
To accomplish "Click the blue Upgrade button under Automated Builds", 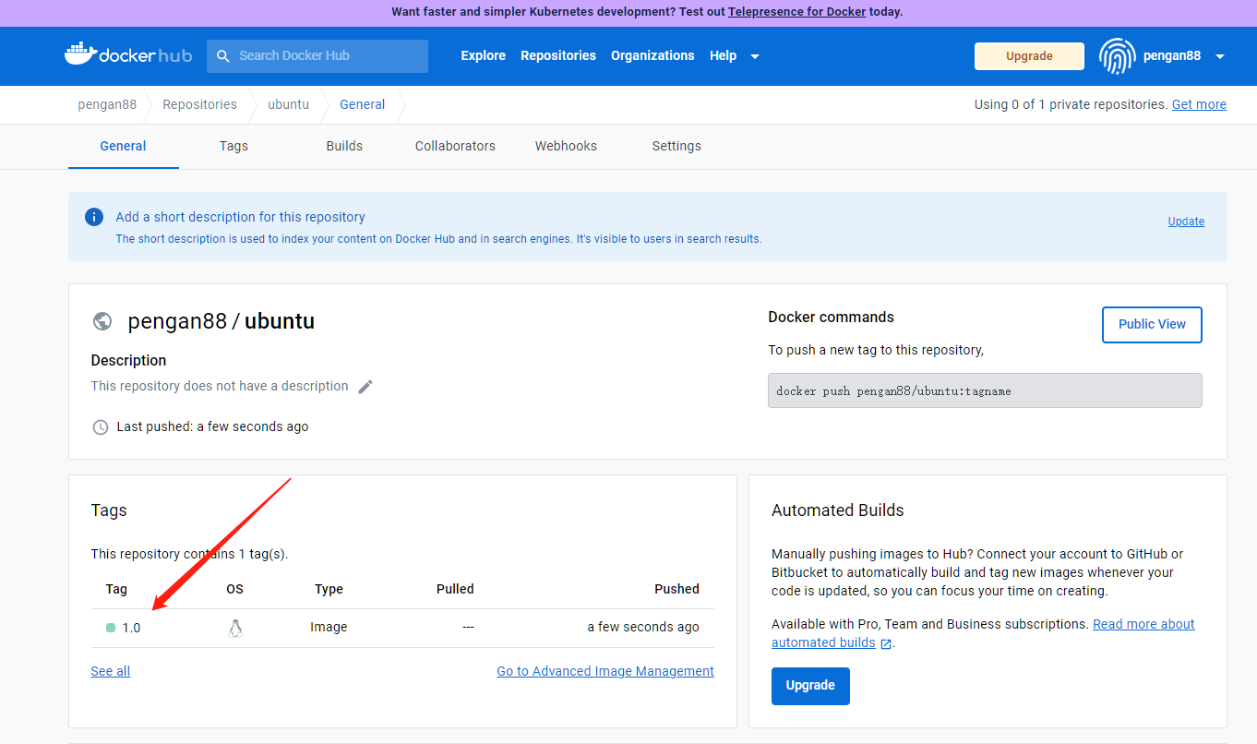I will pos(810,686).
